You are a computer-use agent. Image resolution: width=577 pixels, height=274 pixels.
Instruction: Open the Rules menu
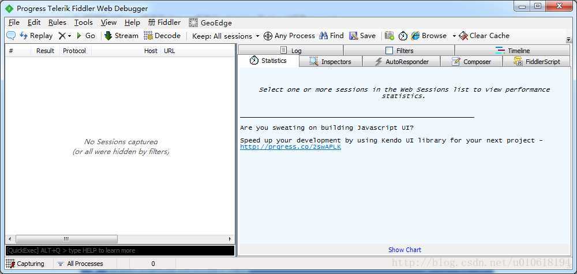pyautogui.click(x=57, y=22)
